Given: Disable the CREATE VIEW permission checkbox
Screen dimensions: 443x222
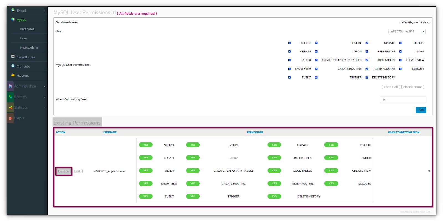Looking at the screenshot, I should pos(400,60).
